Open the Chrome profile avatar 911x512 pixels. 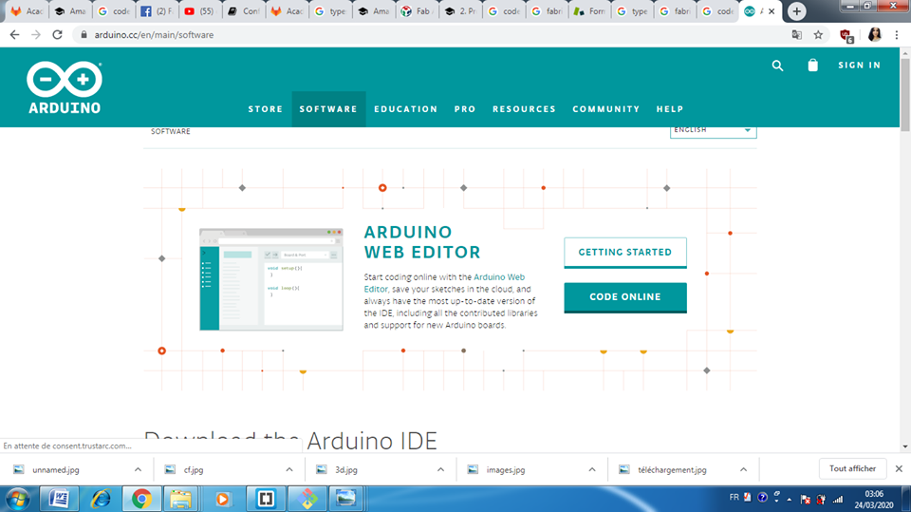874,35
